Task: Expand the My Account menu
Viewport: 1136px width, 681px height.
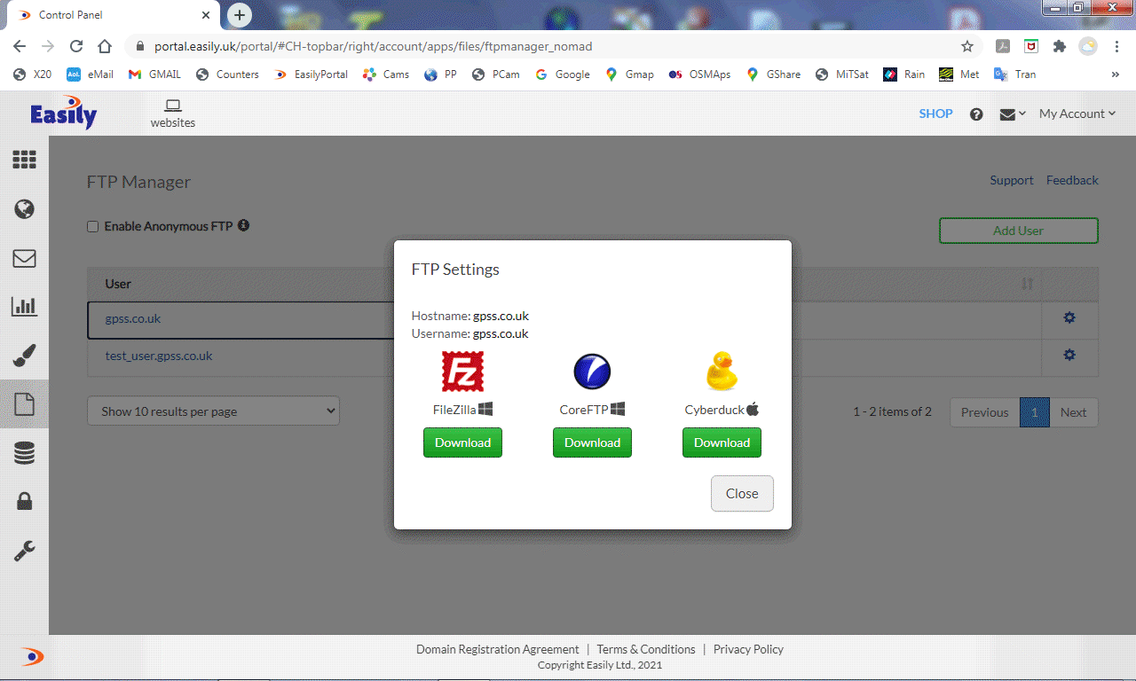Action: pos(1077,113)
